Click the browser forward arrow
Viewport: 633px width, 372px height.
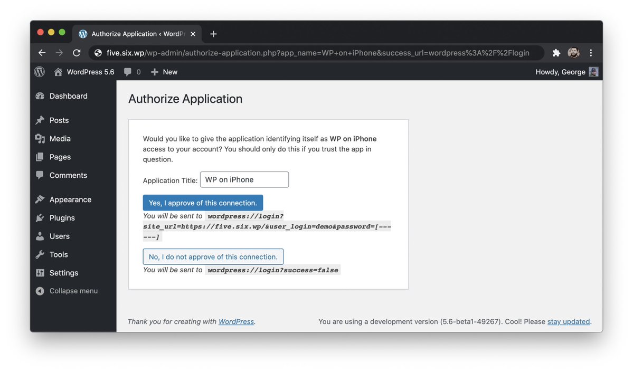[x=59, y=53]
